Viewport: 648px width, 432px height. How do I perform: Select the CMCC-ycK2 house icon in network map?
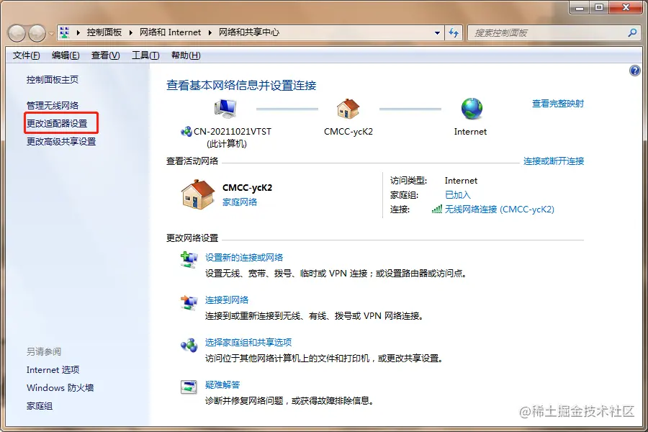coord(348,108)
